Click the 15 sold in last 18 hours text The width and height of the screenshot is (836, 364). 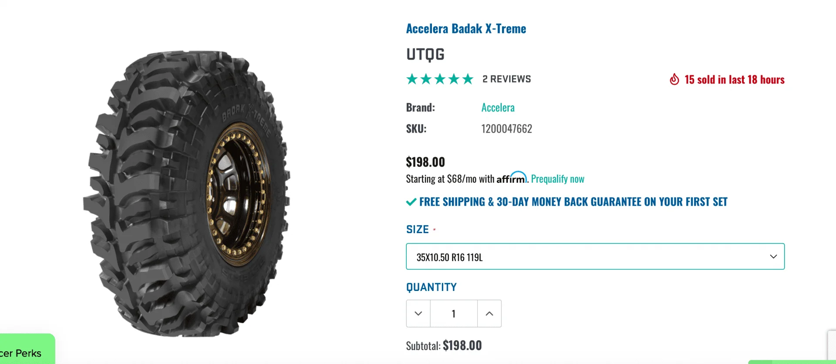tap(734, 80)
